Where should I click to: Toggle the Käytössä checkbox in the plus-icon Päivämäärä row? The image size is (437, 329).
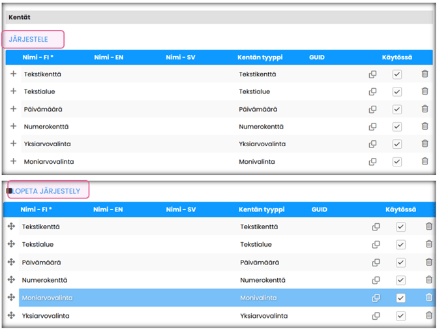coord(397,109)
